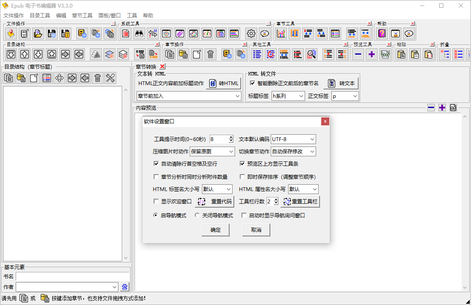Viewport: 471px width, 305px height.
Task: Enable 即时保存排序 checkbox
Action: pyautogui.click(x=242, y=177)
